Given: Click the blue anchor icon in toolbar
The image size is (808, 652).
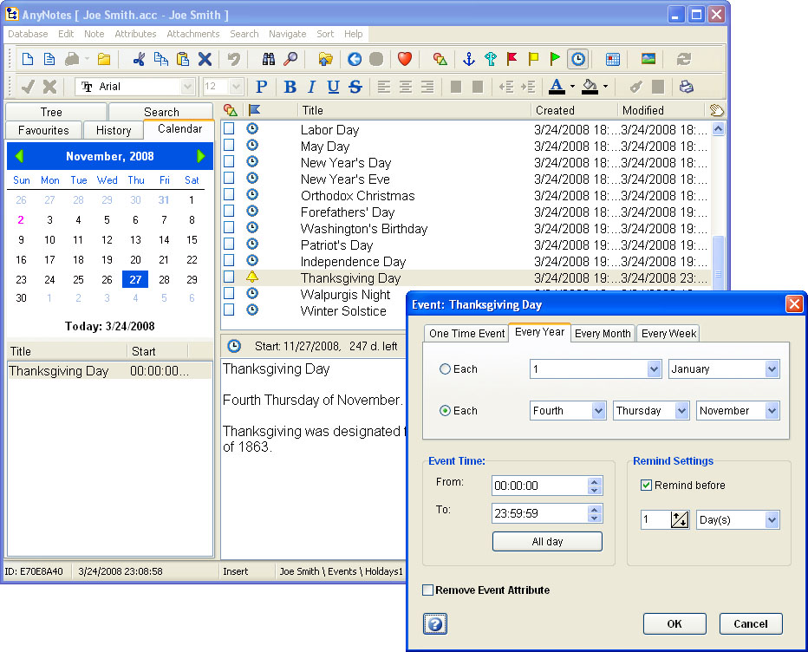Looking at the screenshot, I should click(x=469, y=59).
